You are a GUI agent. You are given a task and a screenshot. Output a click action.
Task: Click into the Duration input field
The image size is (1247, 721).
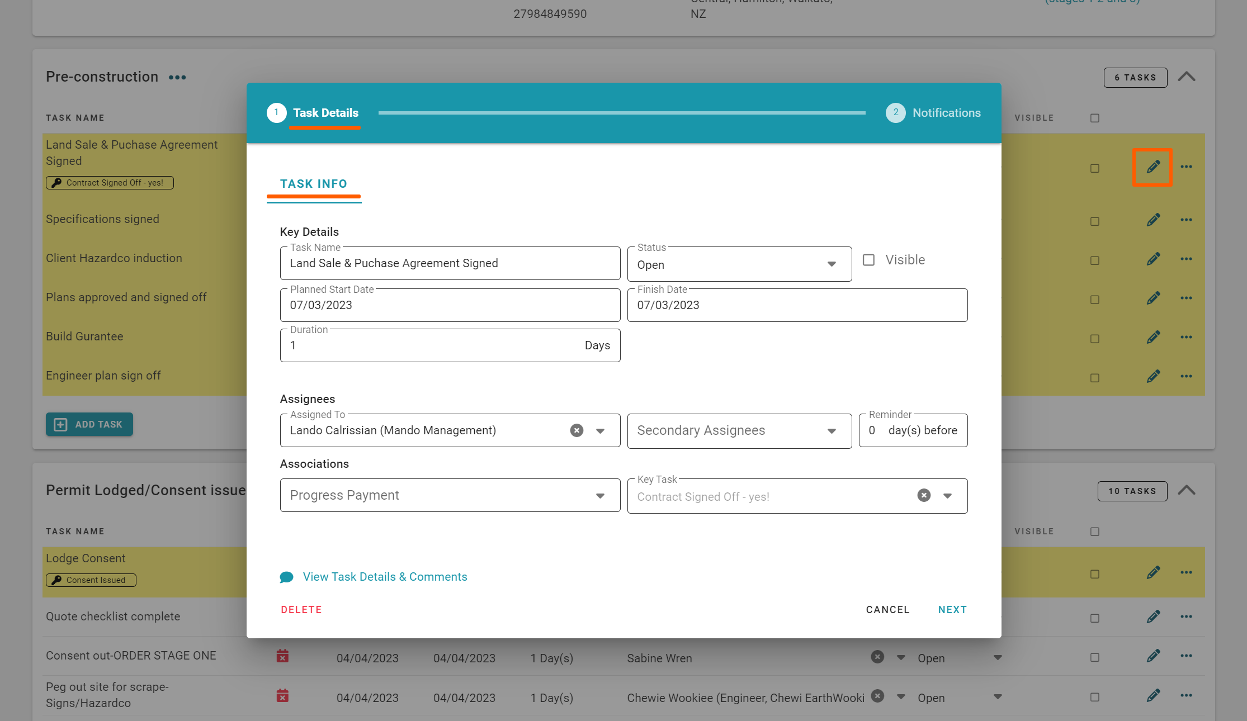(x=431, y=345)
